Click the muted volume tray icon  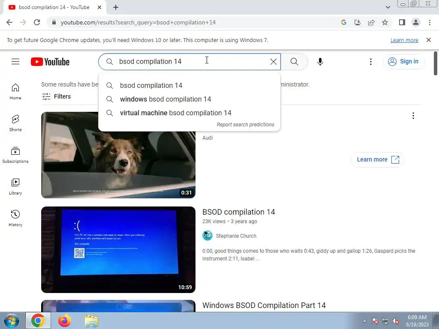pos(396,321)
